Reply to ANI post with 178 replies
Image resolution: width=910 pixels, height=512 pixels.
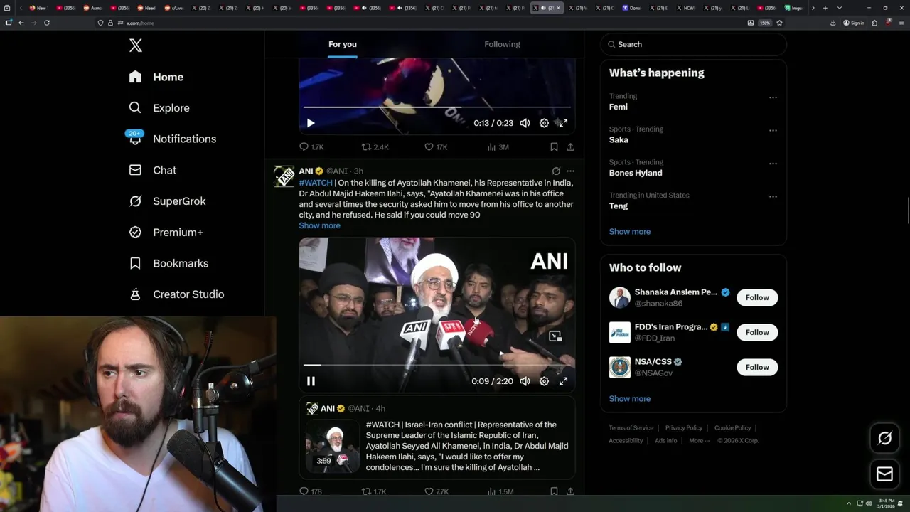click(x=311, y=491)
